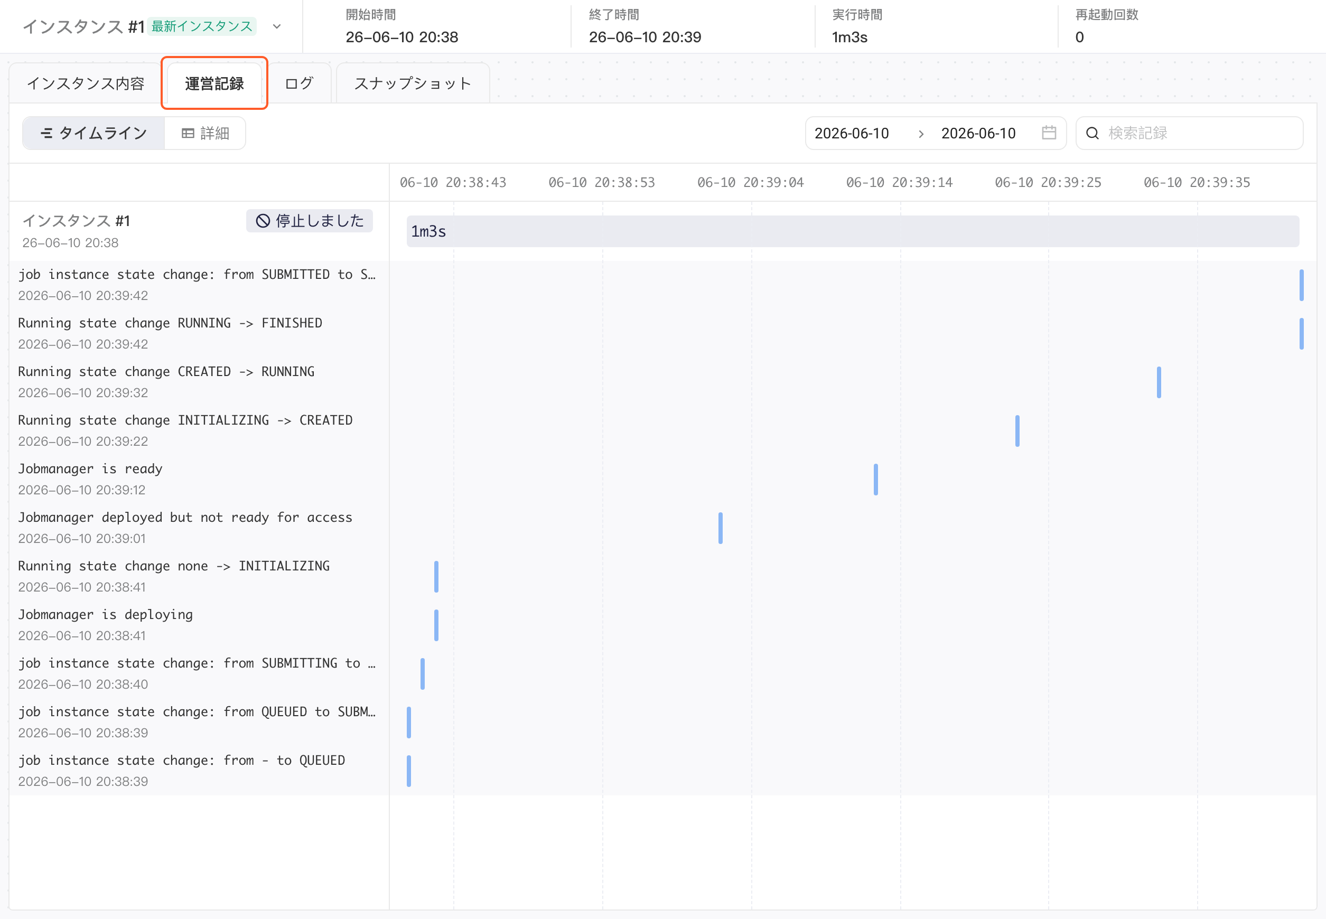
Task: Select the QUEUED to SUBM… state change row
Action: pyautogui.click(x=199, y=722)
